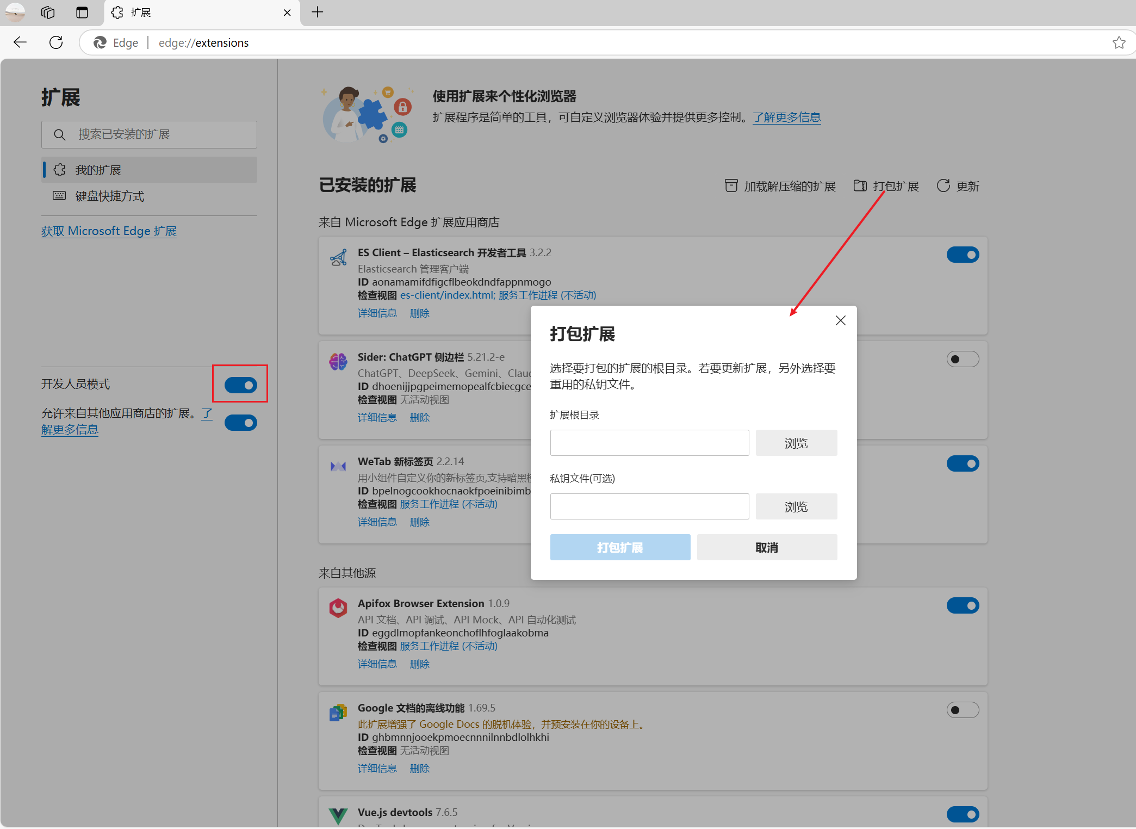Screen dimensions: 1136x829
Task: Disable the ES Client extension toggle
Action: coord(963,255)
